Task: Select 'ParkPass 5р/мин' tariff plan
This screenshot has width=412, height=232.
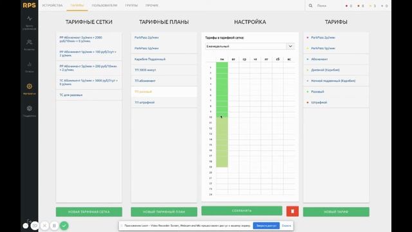Action: coord(164,48)
